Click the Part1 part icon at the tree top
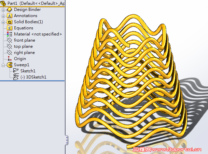This screenshot has width=208, height=154. click(3, 3)
